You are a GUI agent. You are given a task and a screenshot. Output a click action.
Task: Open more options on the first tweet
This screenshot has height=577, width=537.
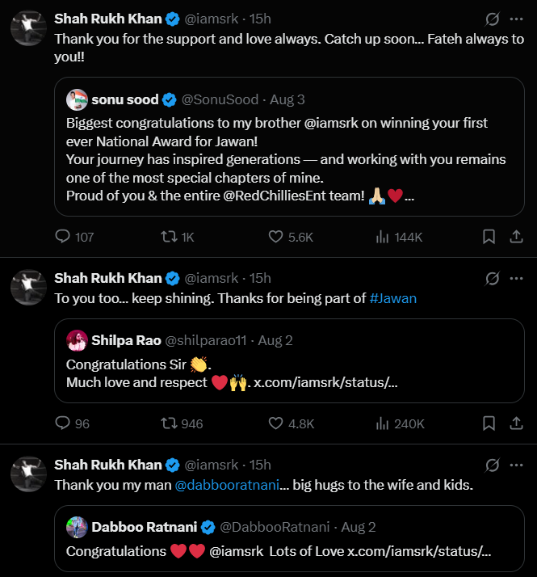pyautogui.click(x=516, y=19)
